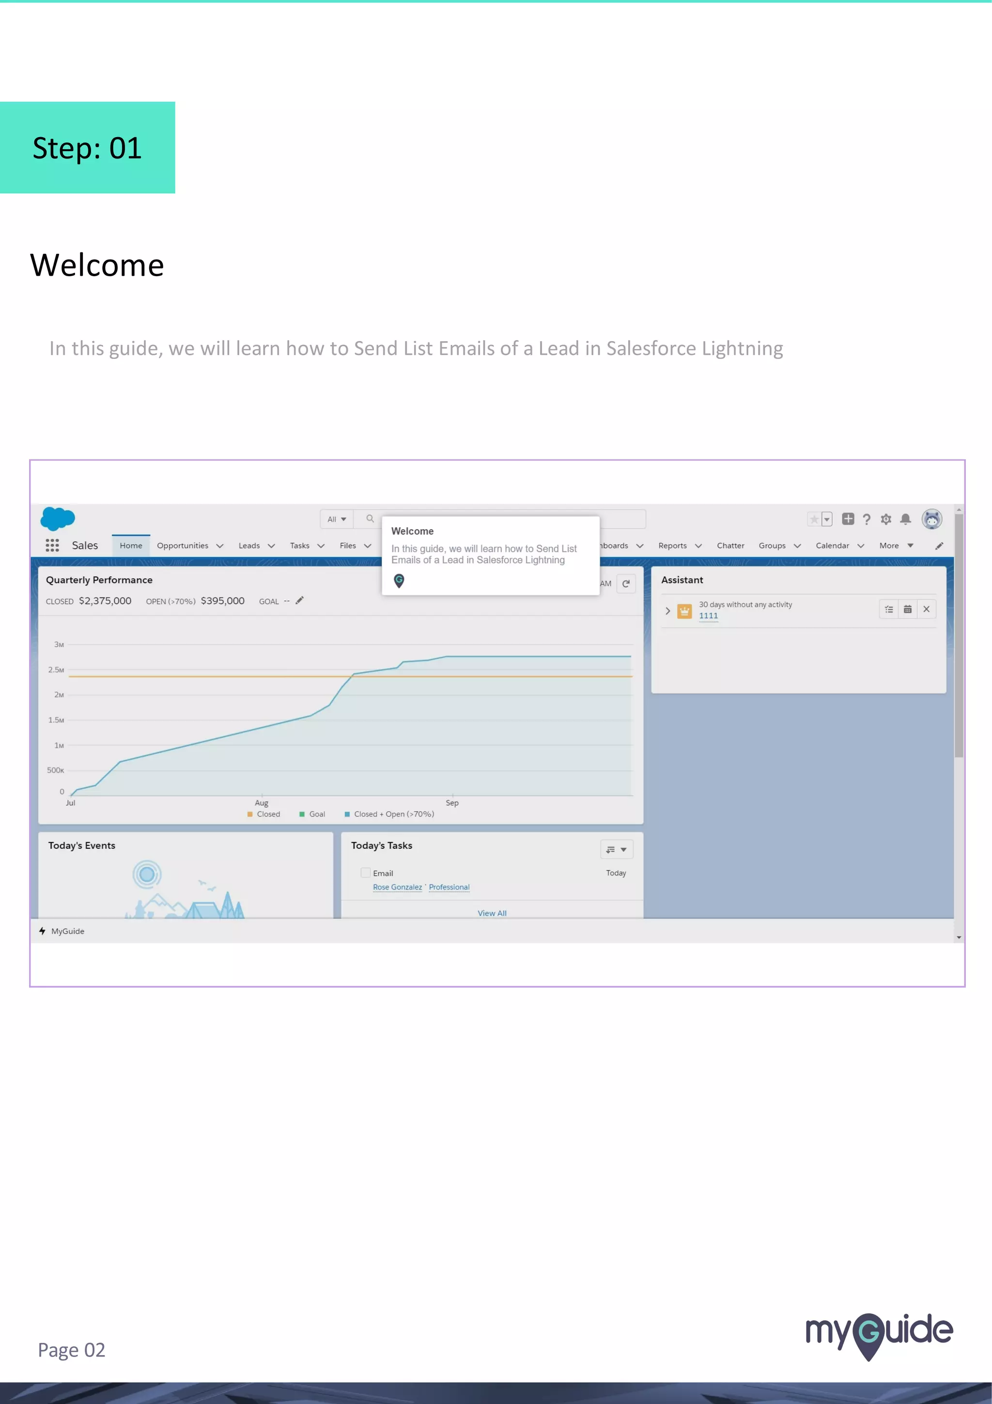Open the Reports tab
This screenshot has width=992, height=1404.
coord(672,546)
